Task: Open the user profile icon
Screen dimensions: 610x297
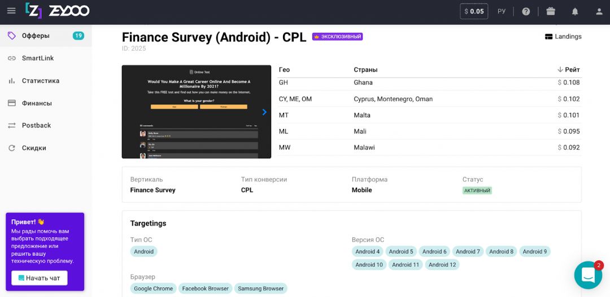Action: [x=599, y=11]
